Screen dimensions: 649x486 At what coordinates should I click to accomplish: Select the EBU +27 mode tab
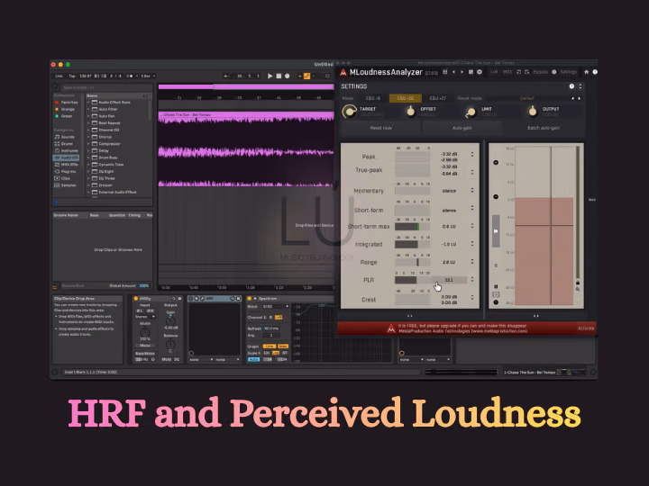point(437,98)
